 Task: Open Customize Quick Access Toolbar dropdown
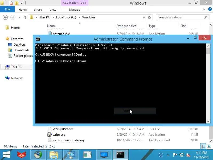point(22,3)
